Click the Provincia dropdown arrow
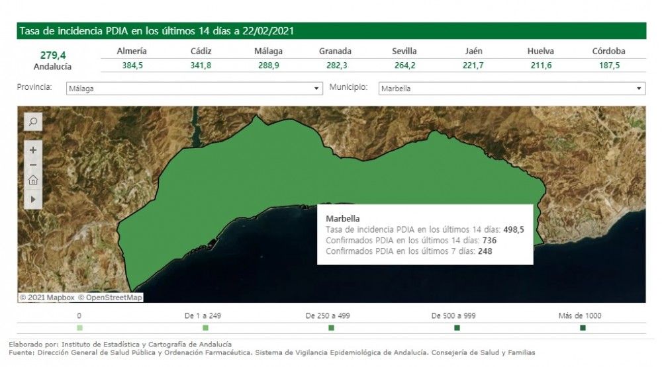The height and width of the screenshot is (367, 662). coord(316,89)
